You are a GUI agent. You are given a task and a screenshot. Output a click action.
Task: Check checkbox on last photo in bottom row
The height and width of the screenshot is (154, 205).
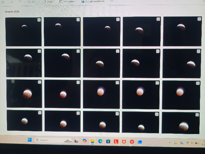coord(197,115)
